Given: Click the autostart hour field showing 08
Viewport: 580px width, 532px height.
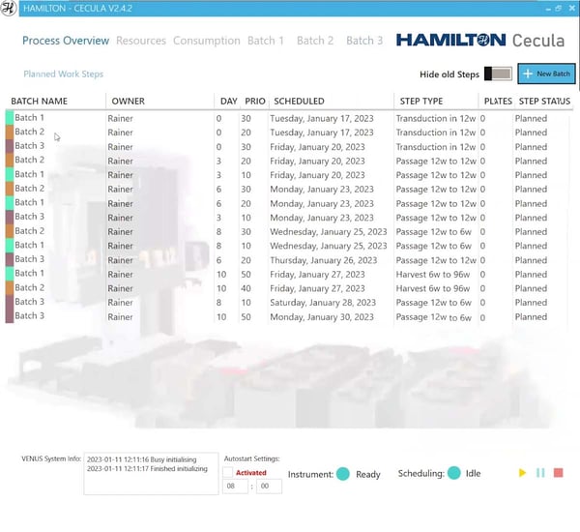Looking at the screenshot, I should [x=233, y=487].
